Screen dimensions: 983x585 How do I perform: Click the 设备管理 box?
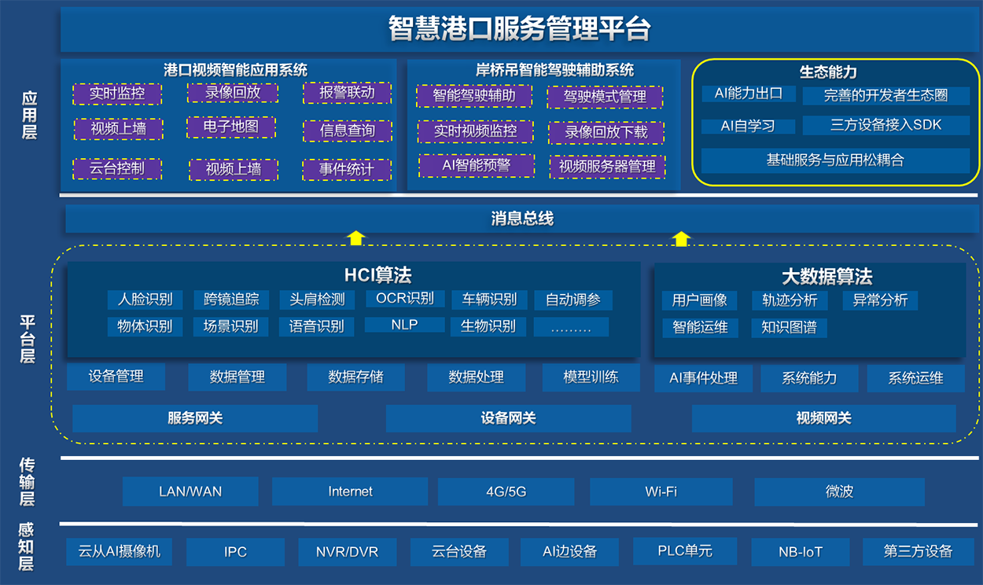[116, 377]
